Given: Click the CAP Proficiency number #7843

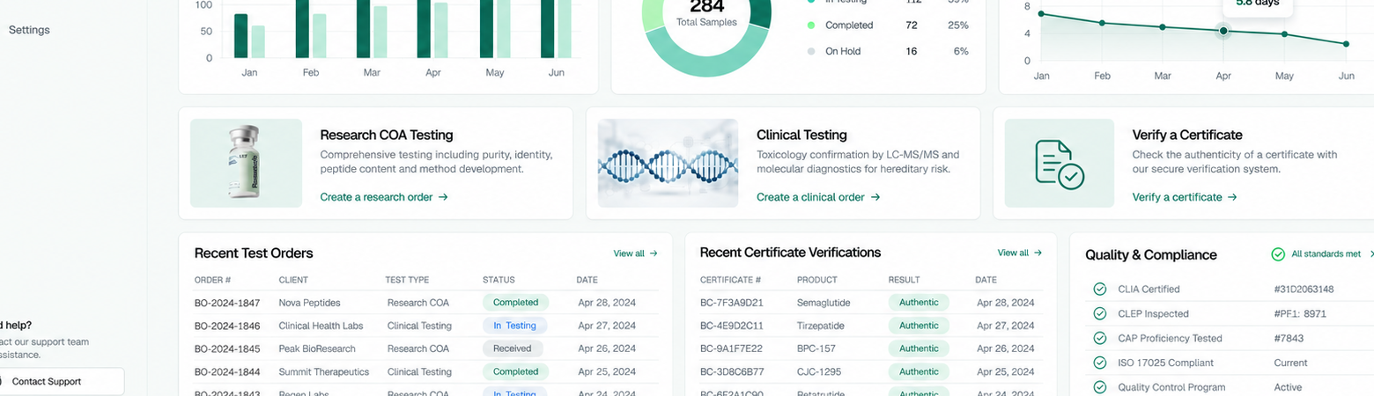Looking at the screenshot, I should tap(1289, 338).
